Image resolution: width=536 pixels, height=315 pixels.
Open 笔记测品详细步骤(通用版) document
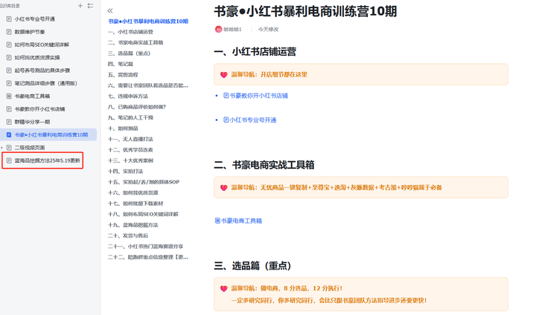46,83
